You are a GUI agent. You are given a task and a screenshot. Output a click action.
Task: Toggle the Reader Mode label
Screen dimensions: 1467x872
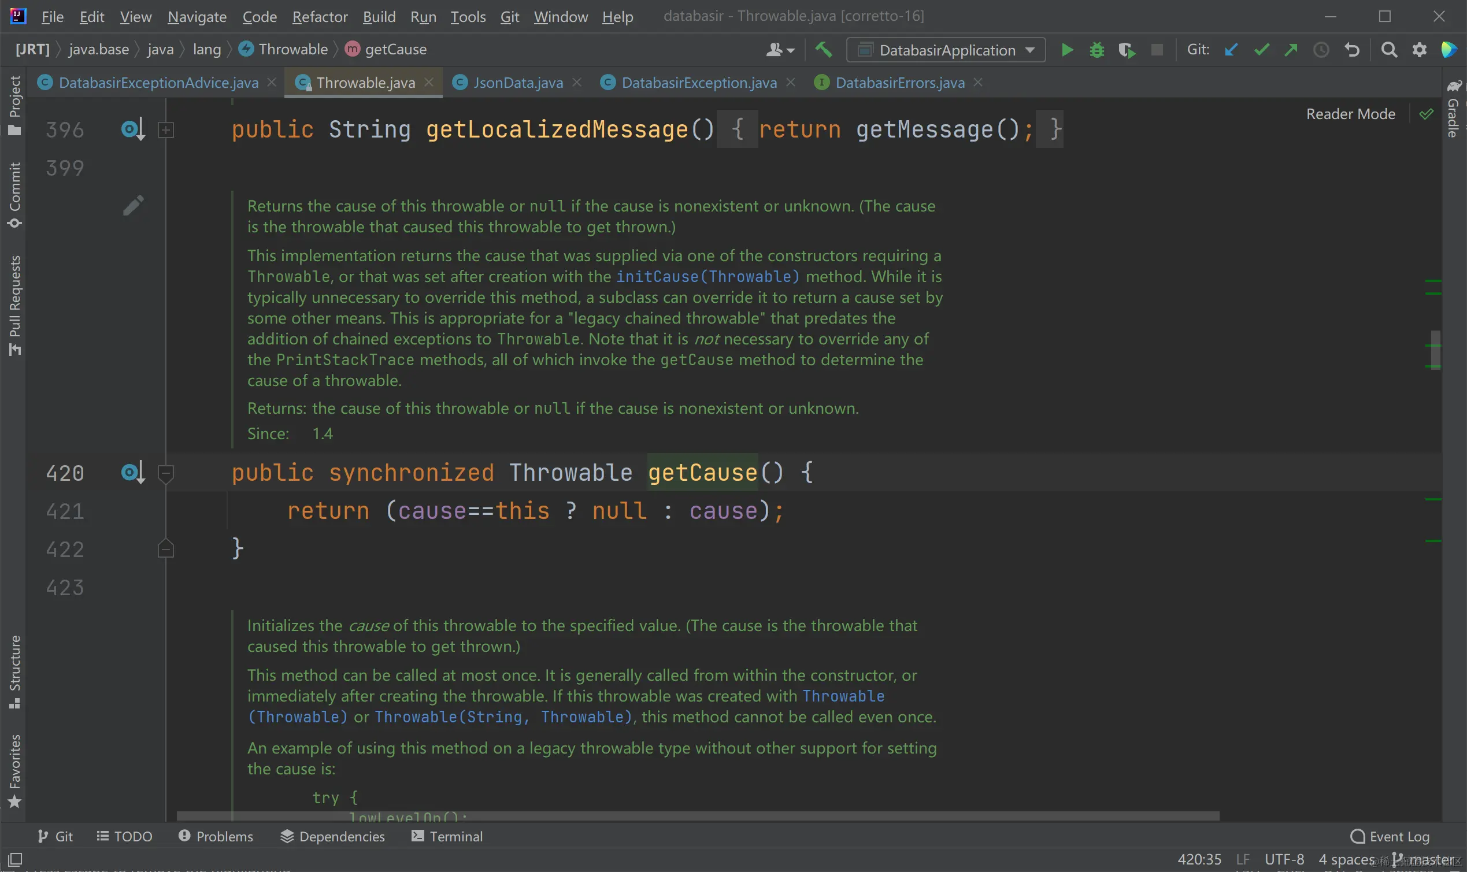coord(1350,114)
